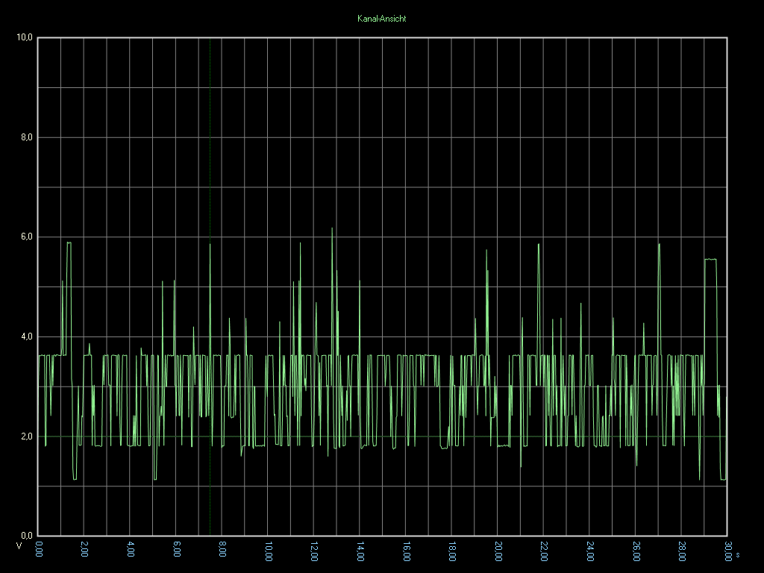
Task: Click the 4,00 time axis label
Action: (131, 549)
